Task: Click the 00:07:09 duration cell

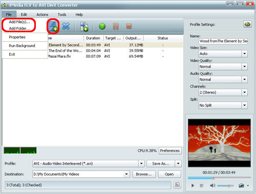Action: coord(93,56)
